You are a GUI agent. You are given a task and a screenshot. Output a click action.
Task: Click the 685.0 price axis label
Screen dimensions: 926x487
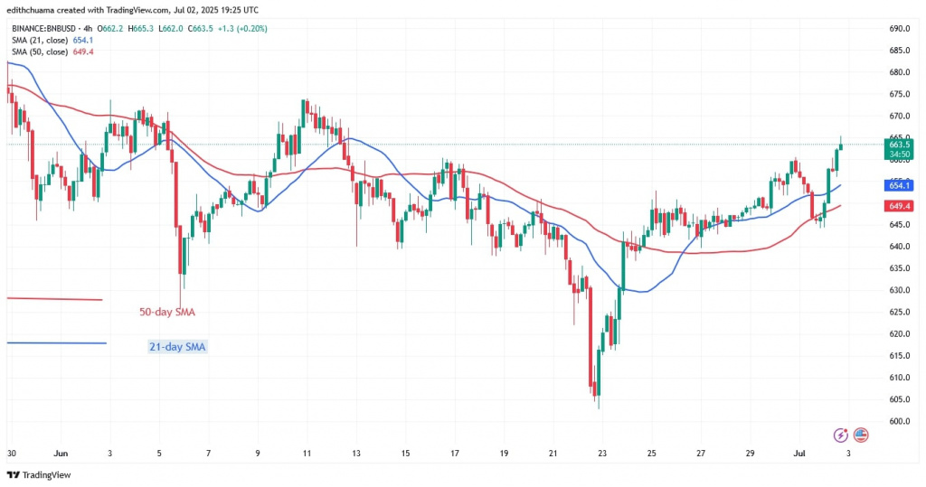pyautogui.click(x=900, y=51)
